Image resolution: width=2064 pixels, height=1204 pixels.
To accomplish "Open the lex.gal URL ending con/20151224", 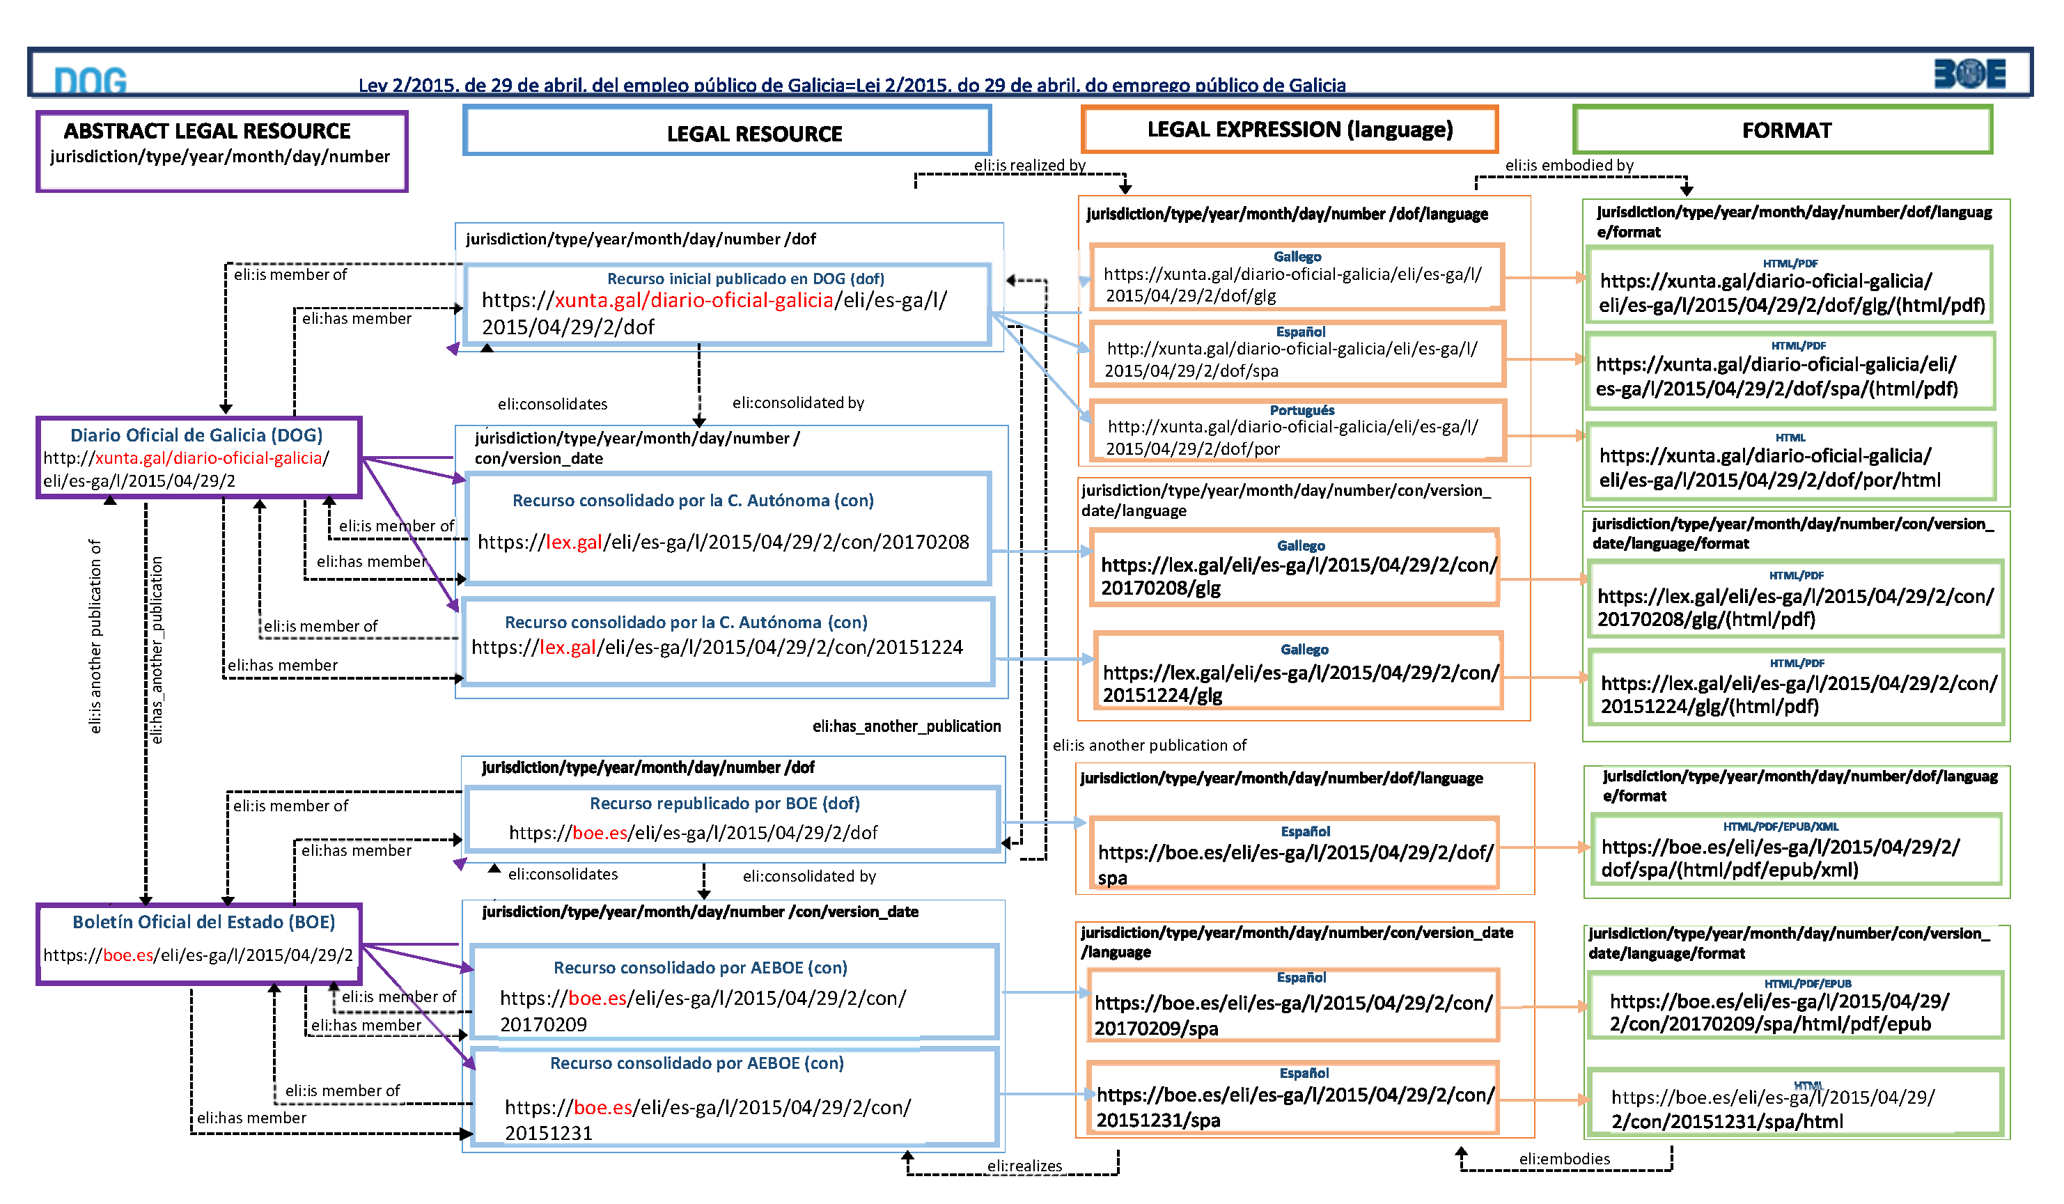I will (x=717, y=647).
